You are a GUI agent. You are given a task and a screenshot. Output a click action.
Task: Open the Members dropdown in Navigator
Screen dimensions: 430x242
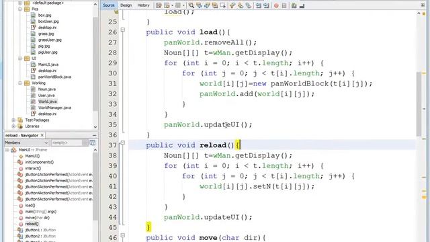tap(27, 143)
